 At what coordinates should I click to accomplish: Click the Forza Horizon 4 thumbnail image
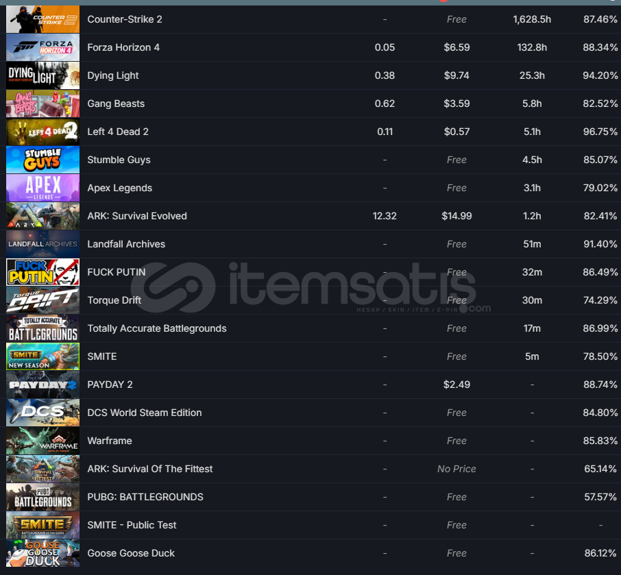coord(42,47)
